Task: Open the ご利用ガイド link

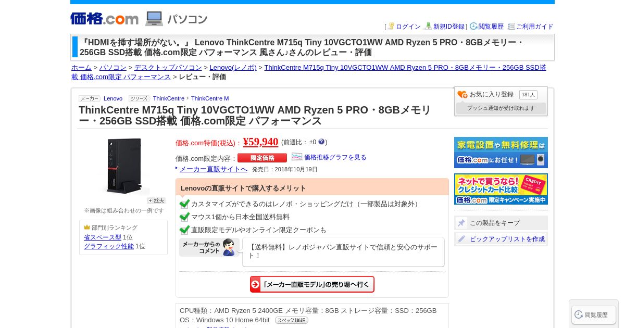Action: (x=535, y=27)
